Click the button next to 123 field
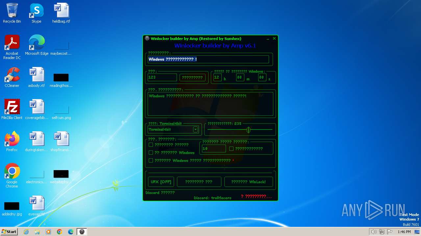The height and width of the screenshot is (236, 421). pos(192,77)
